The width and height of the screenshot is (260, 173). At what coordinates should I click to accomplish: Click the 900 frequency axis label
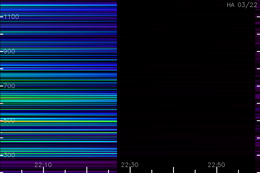click(x=9, y=51)
